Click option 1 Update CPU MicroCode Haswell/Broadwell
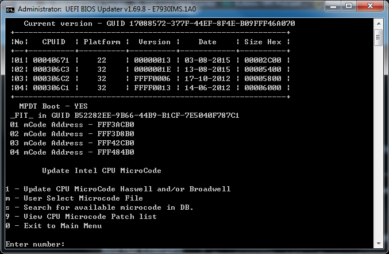Image resolution: width=389 pixels, height=254 pixels. (x=118, y=189)
